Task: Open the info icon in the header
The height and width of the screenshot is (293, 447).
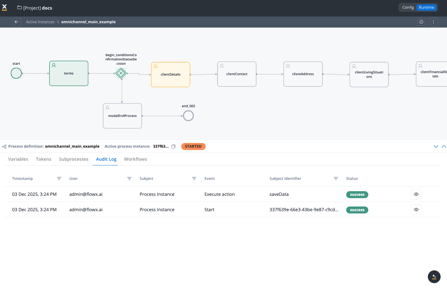Action: pyautogui.click(x=421, y=22)
